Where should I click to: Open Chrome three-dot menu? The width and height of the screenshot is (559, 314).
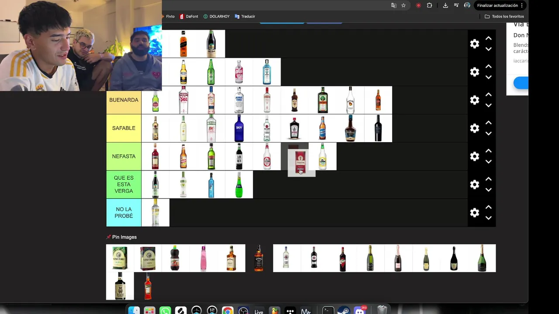522,5
